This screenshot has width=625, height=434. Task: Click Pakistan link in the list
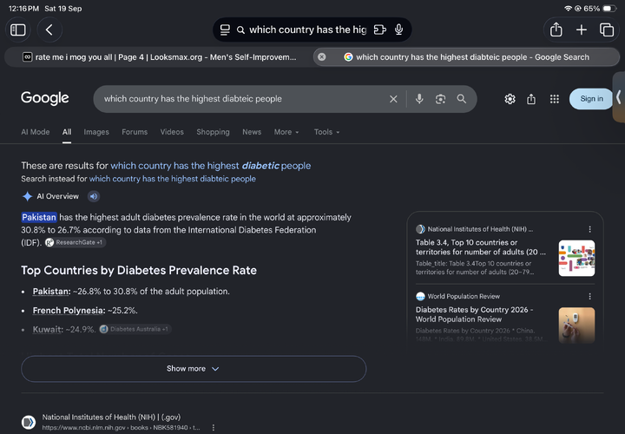click(x=51, y=292)
